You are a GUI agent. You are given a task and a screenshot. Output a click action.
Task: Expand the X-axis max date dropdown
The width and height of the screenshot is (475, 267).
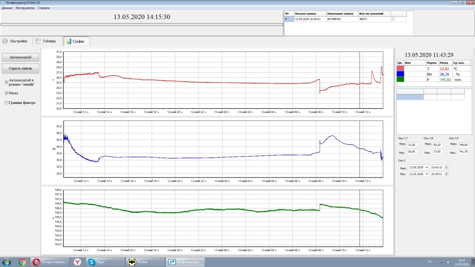pyautogui.click(x=426, y=167)
